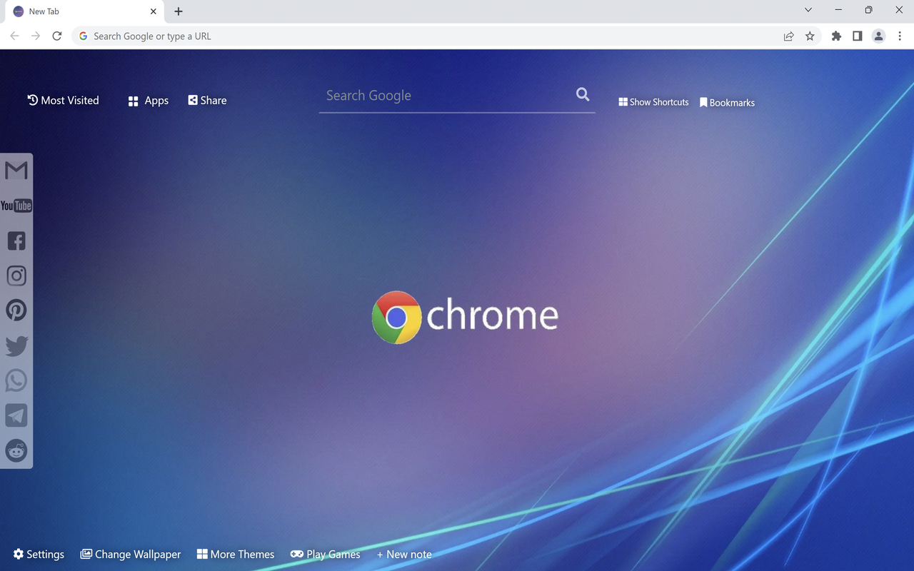The height and width of the screenshot is (571, 914).
Task: Open YouTube from the sidebar
Action: 16,206
